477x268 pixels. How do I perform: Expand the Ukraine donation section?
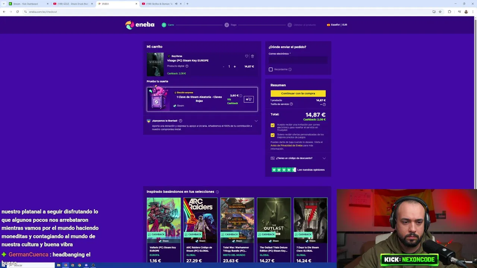256,121
